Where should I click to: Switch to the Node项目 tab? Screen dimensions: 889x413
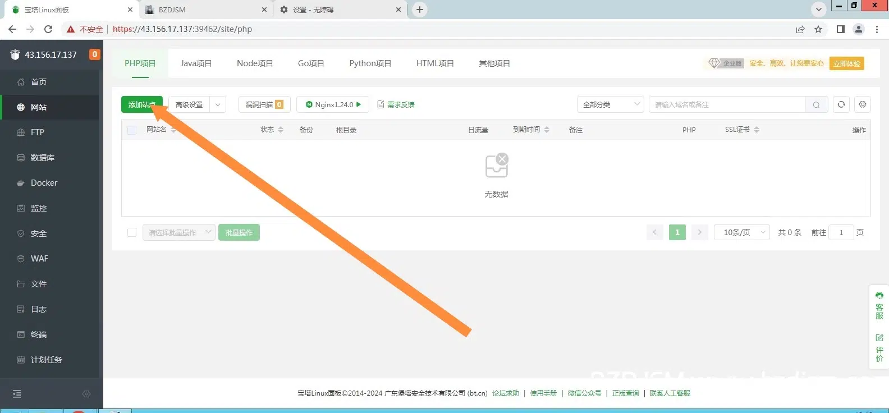pyautogui.click(x=255, y=63)
